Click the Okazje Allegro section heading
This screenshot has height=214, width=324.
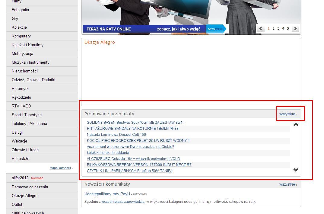click(x=100, y=42)
